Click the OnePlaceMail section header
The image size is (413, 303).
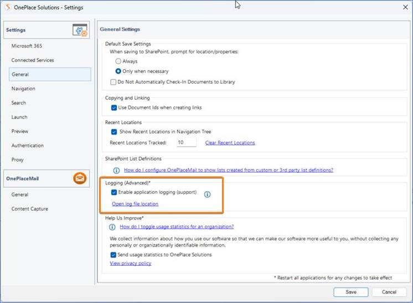click(47, 178)
